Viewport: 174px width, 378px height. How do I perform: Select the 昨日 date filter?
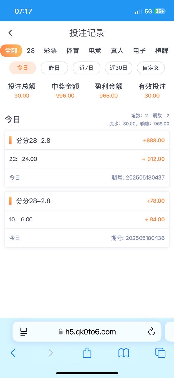54,68
